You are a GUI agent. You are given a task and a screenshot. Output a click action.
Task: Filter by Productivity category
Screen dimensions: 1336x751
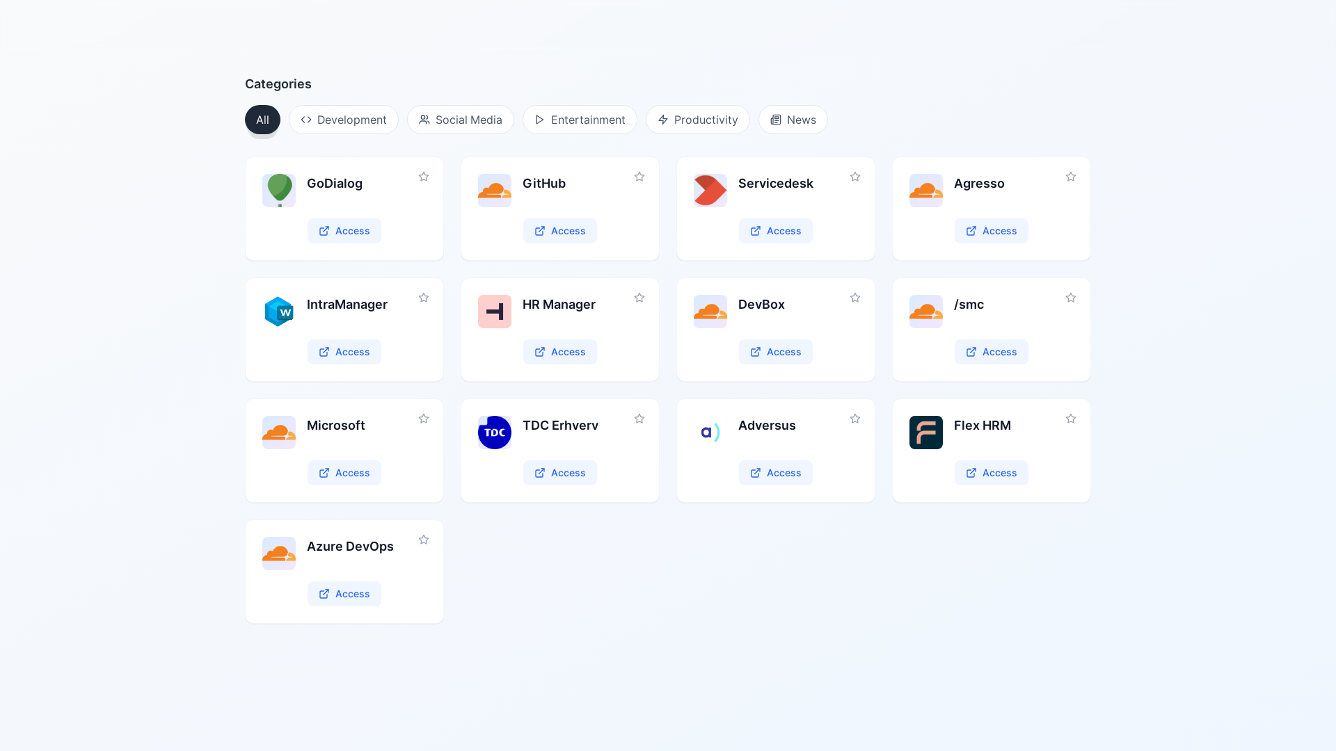click(698, 120)
